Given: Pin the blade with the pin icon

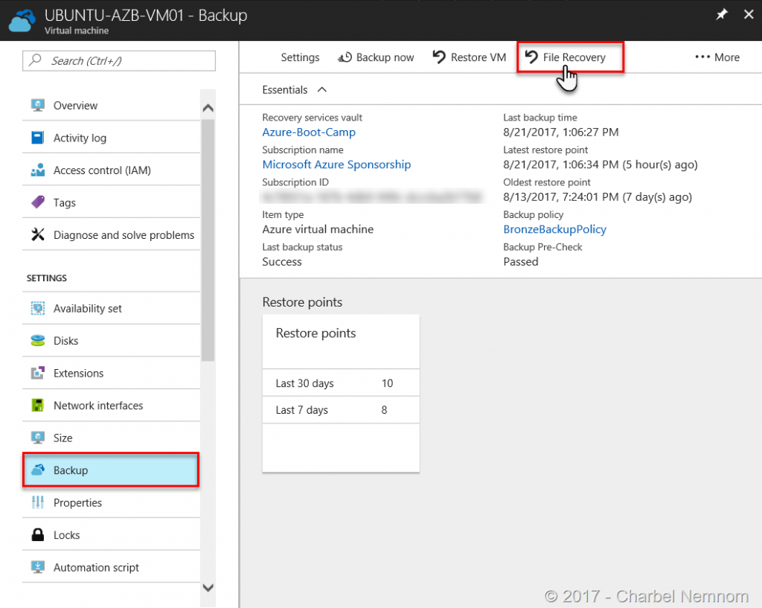Looking at the screenshot, I should tap(722, 15).
